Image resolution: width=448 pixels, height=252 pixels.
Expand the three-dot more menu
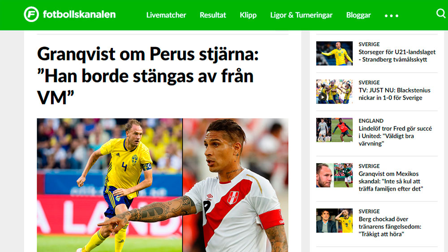(391, 16)
